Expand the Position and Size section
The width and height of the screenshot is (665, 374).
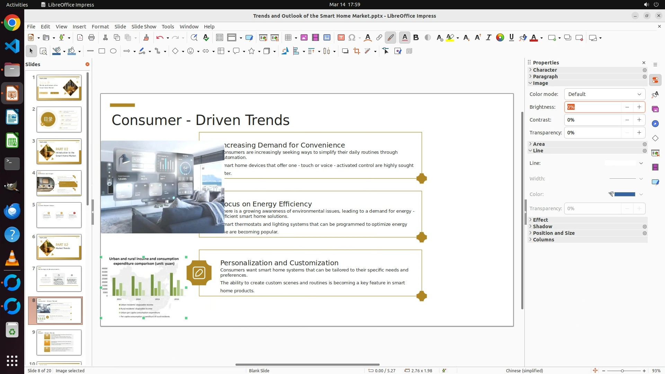point(553,233)
